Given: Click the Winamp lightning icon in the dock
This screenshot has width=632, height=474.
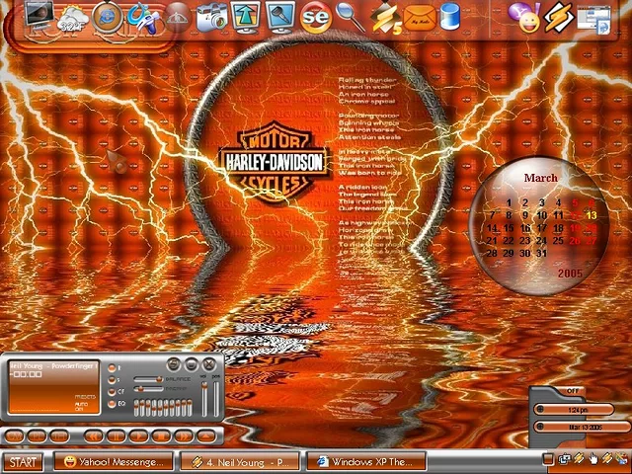Looking at the screenshot, I should coord(559,17).
